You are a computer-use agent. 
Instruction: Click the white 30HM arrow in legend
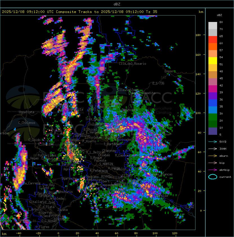(x=213, y=149)
